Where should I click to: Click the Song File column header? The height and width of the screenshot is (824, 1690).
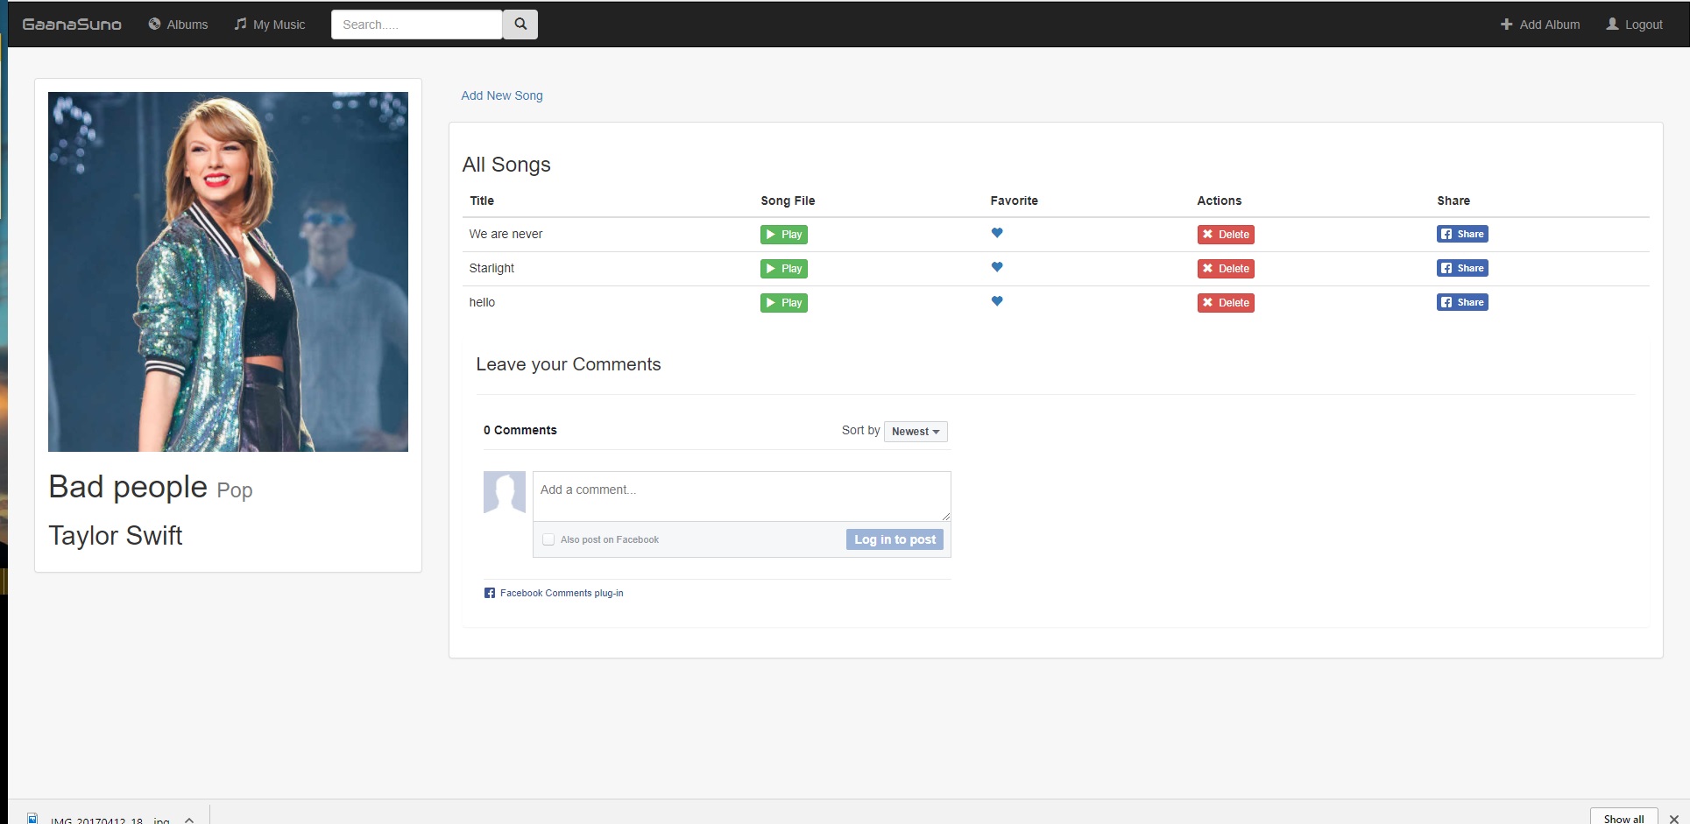pos(788,201)
